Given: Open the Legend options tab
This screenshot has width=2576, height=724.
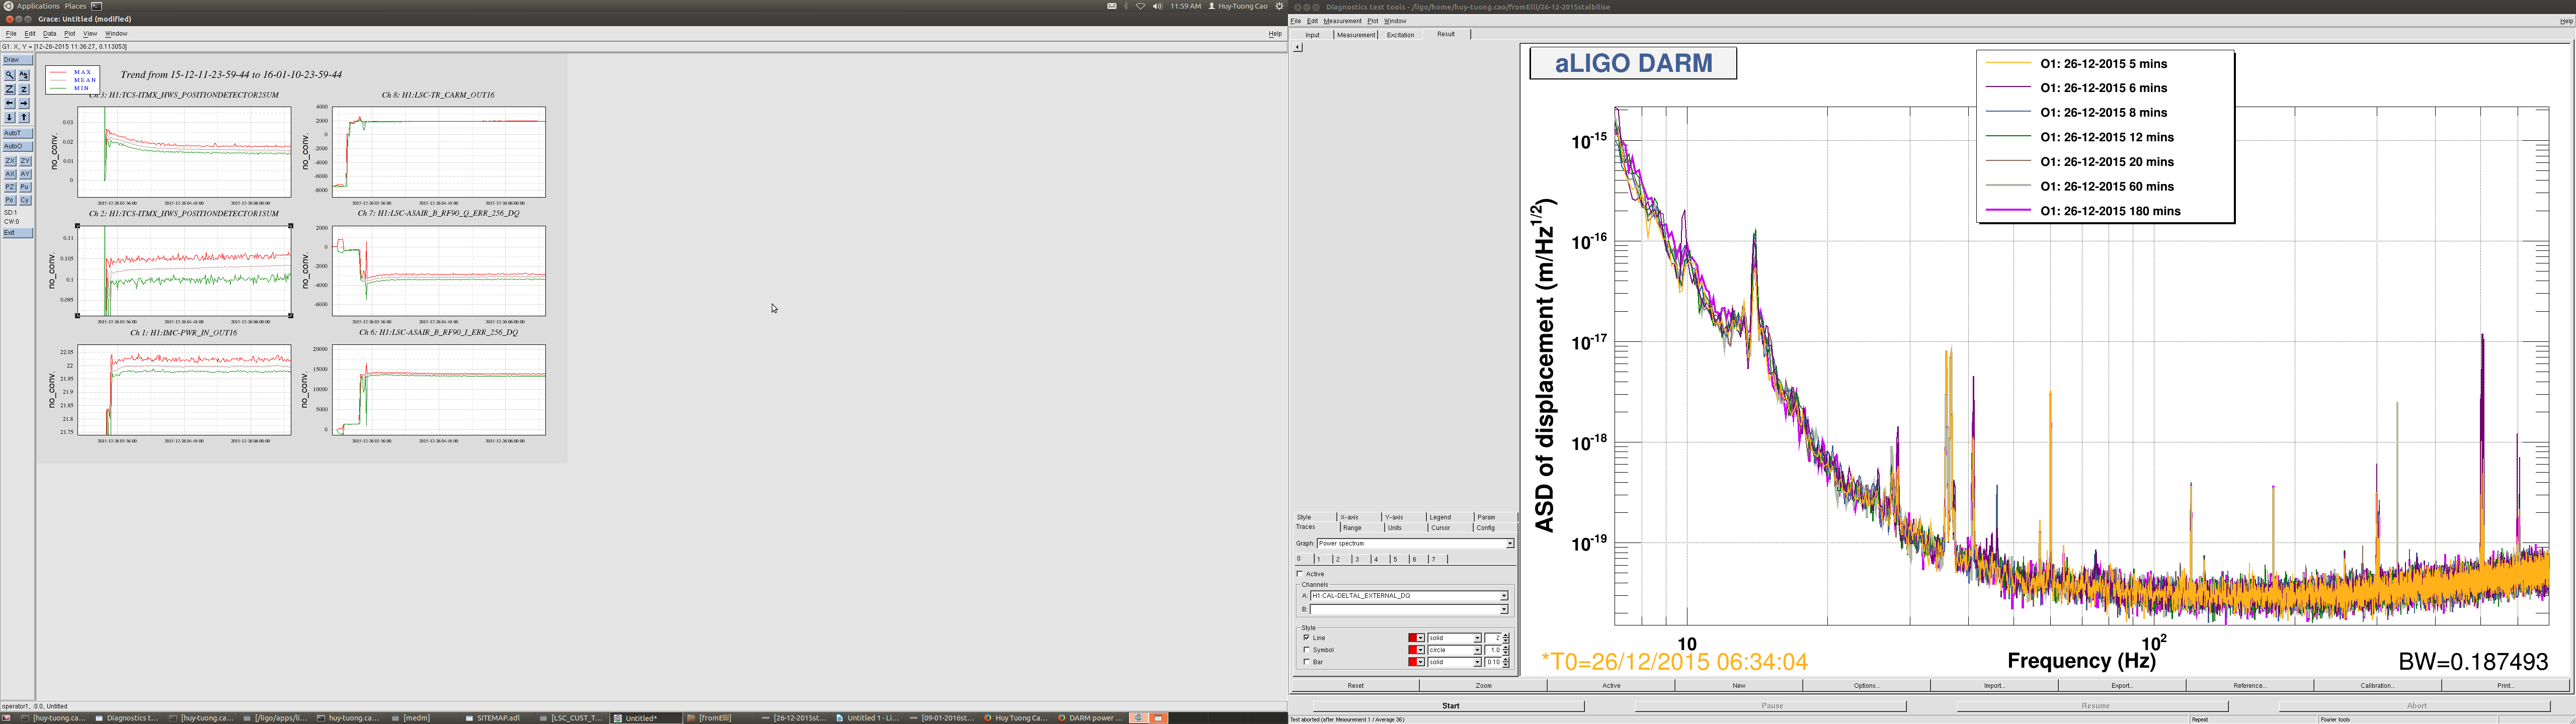Looking at the screenshot, I should (x=1448, y=517).
